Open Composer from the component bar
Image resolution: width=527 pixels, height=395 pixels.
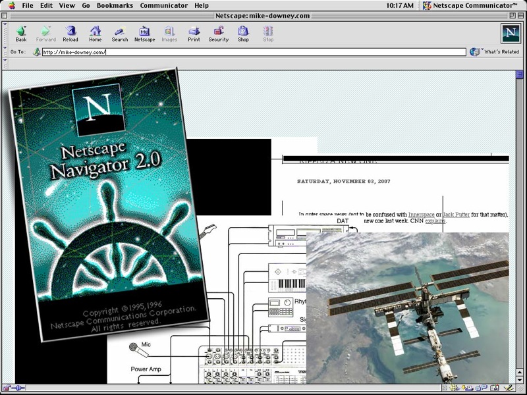point(509,388)
